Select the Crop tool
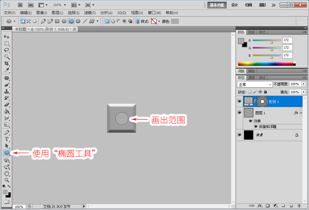The width and height of the screenshot is (309, 210). [7, 63]
